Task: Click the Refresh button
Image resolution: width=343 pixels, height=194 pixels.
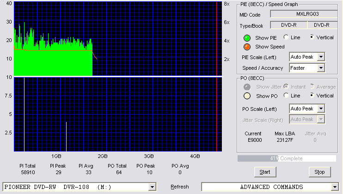Action: [x=180, y=187]
